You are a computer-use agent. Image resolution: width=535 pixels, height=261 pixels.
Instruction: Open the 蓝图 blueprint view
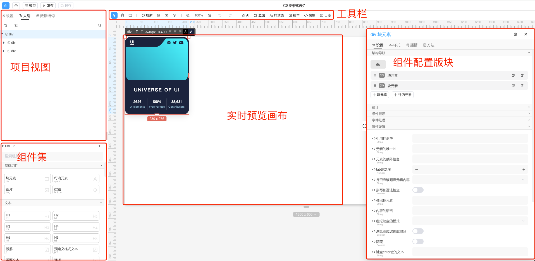(x=259, y=15)
